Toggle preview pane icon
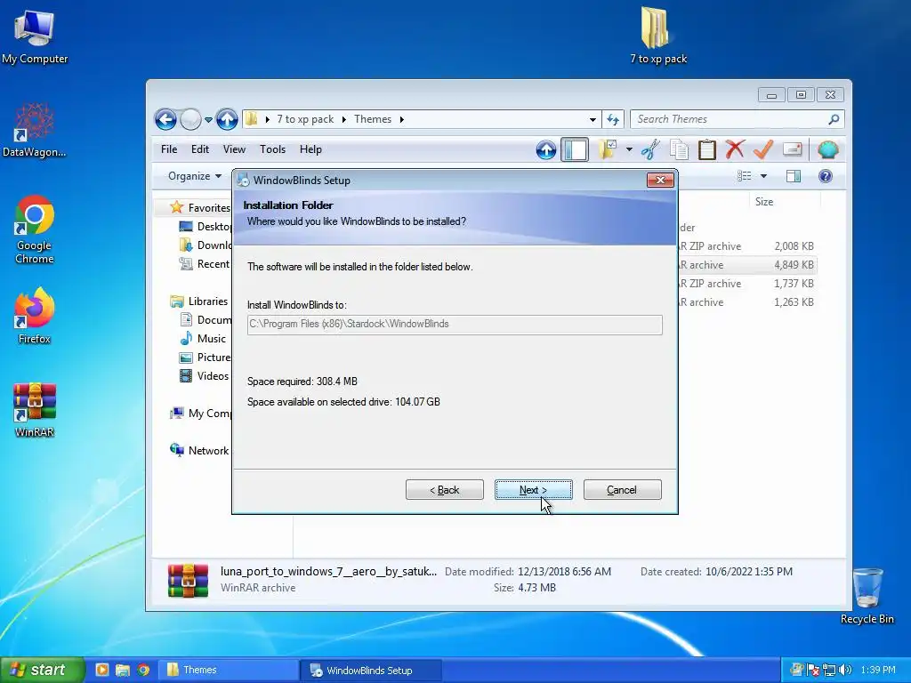This screenshot has width=911, height=683. [793, 176]
